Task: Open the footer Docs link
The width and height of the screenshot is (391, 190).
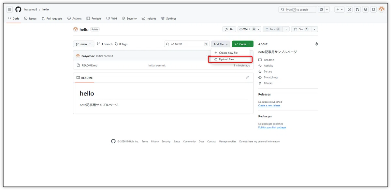Action: 201,142
